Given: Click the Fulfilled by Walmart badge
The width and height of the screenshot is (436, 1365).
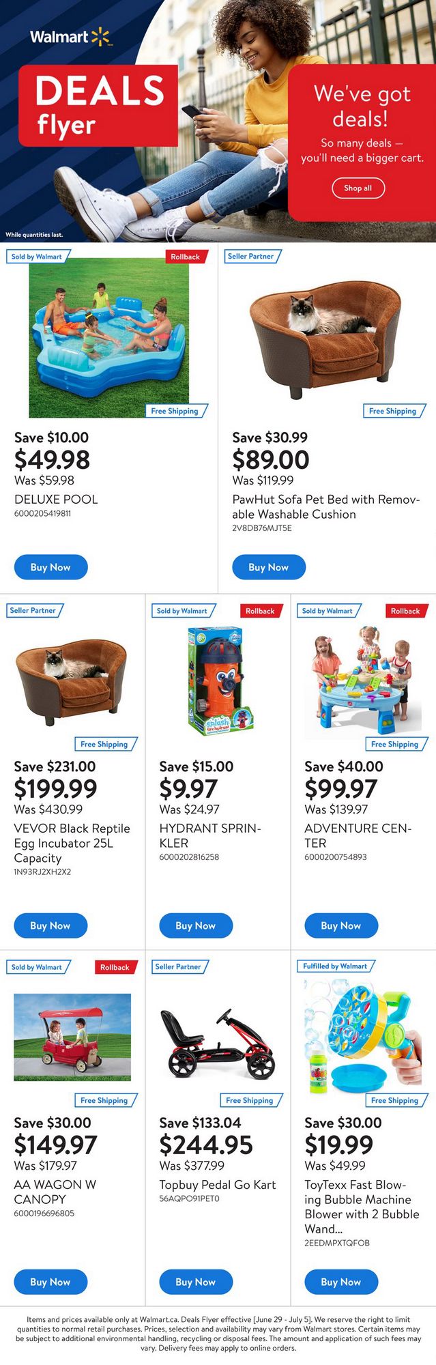Looking at the screenshot, I should 336,966.
